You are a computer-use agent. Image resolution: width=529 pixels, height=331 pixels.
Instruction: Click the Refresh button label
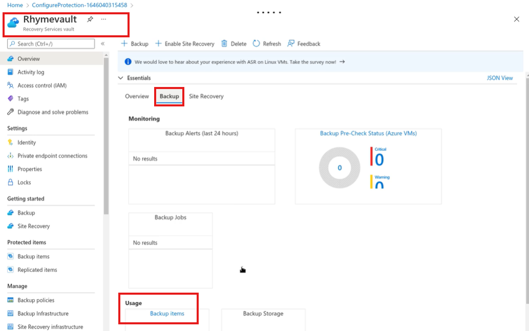(x=272, y=44)
